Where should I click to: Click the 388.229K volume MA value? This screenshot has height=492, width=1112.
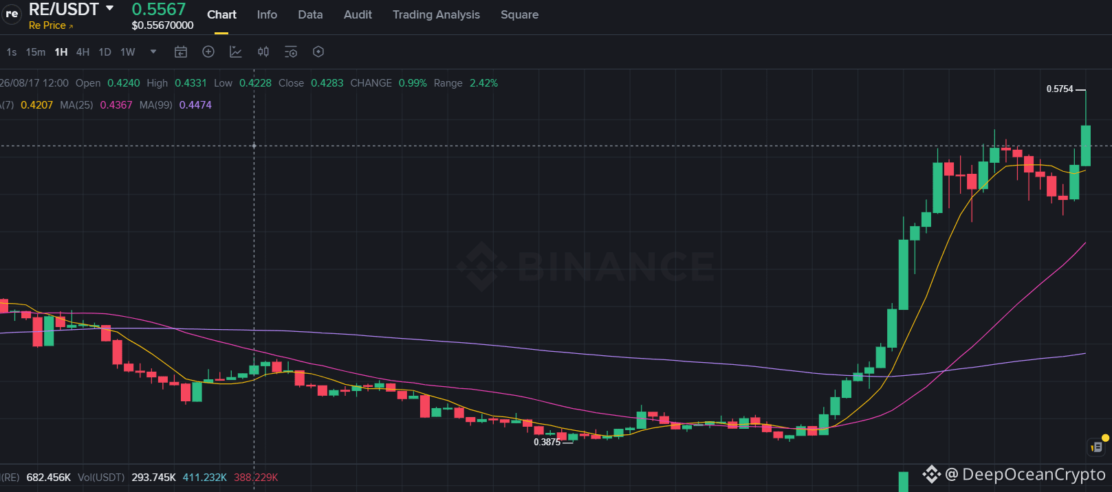click(x=256, y=478)
